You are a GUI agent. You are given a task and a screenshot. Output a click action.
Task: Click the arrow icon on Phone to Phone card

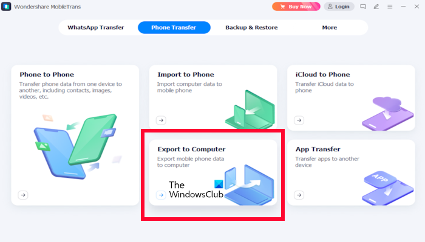(x=23, y=195)
